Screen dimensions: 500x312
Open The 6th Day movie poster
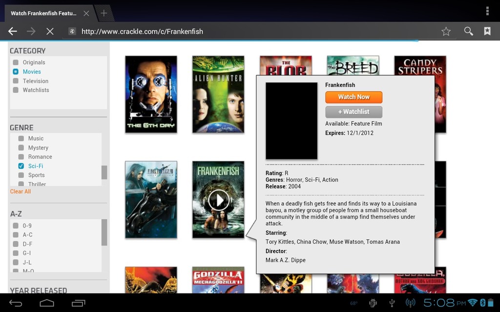pos(151,94)
